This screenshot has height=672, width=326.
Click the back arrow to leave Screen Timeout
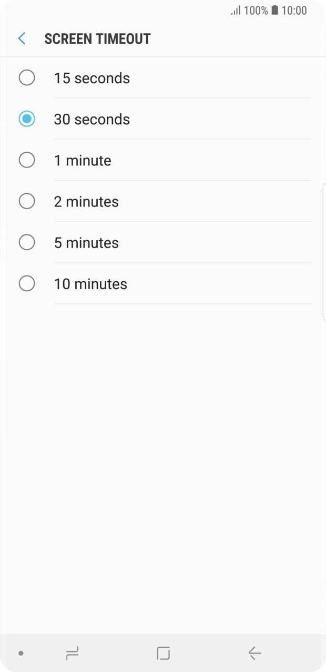(x=21, y=38)
